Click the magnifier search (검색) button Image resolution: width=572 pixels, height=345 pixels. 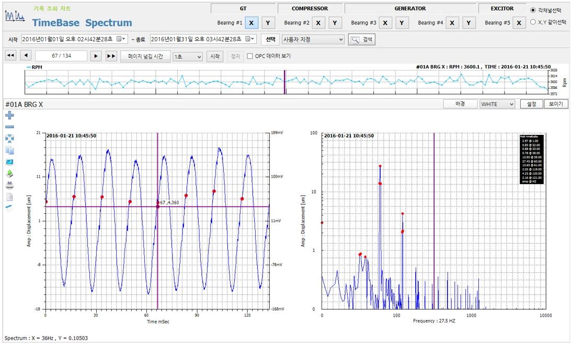point(361,39)
